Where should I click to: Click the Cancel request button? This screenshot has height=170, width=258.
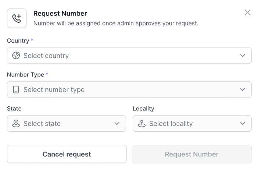pos(67,154)
